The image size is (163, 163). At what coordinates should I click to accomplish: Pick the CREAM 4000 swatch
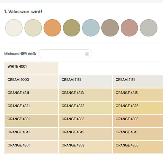click(32, 81)
